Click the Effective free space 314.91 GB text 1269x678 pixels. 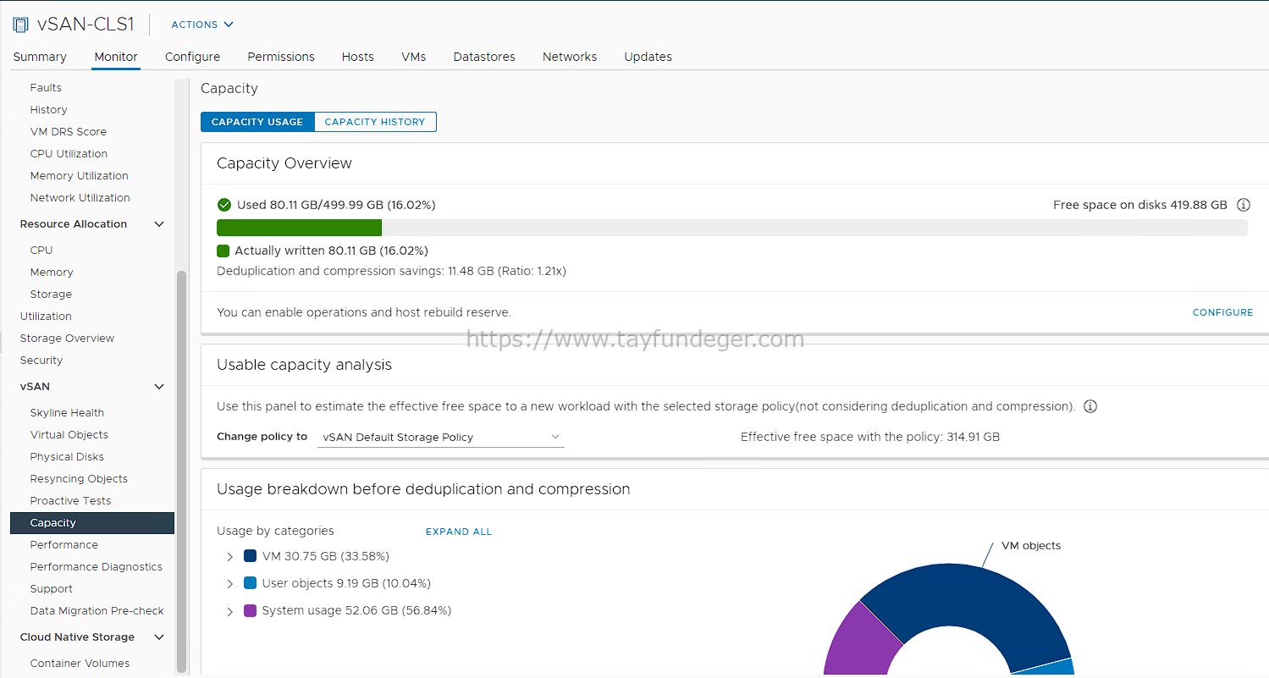coord(870,437)
